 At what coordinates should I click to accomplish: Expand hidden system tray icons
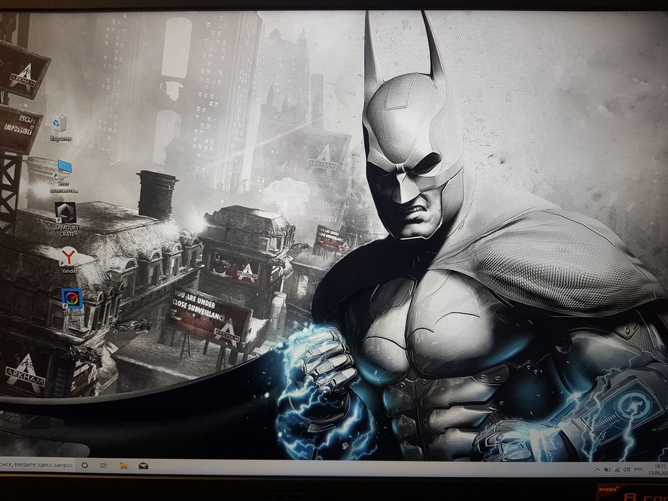[x=598, y=470]
